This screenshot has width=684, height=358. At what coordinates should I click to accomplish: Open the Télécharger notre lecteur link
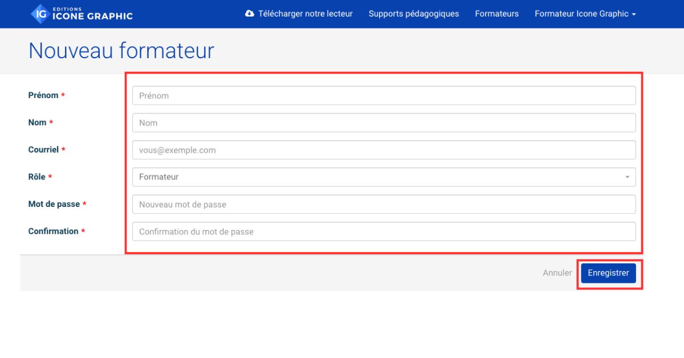[305, 14]
